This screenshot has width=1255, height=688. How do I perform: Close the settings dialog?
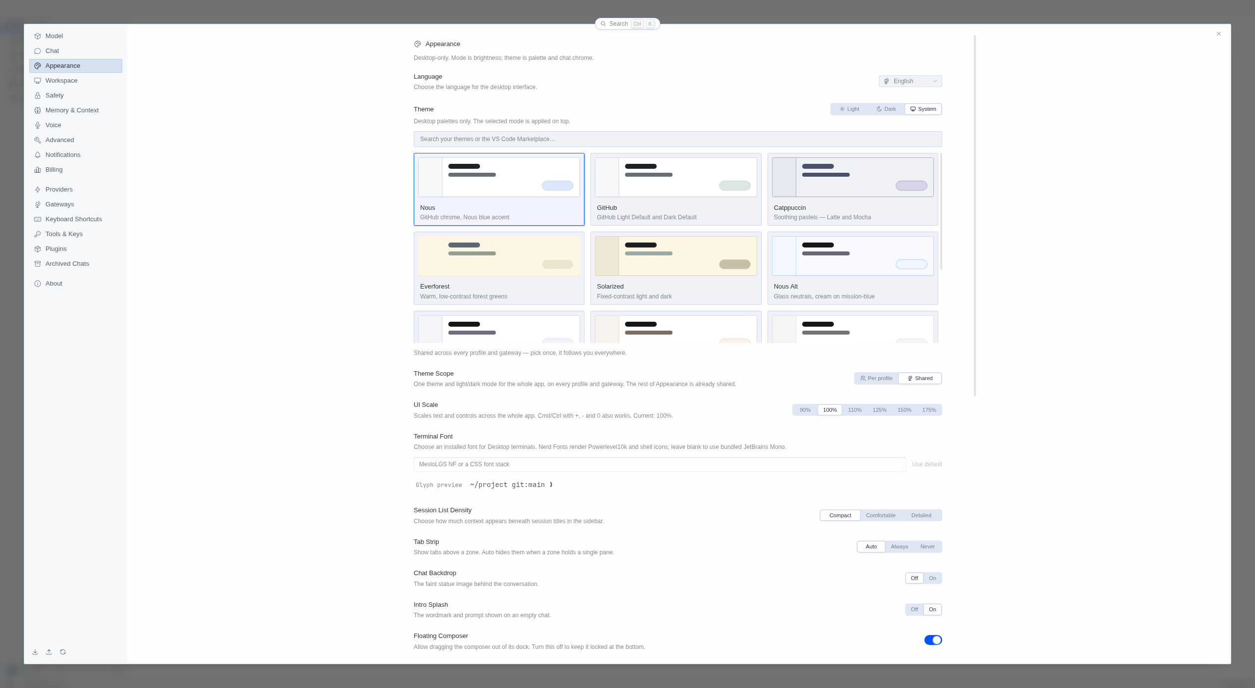click(1219, 34)
